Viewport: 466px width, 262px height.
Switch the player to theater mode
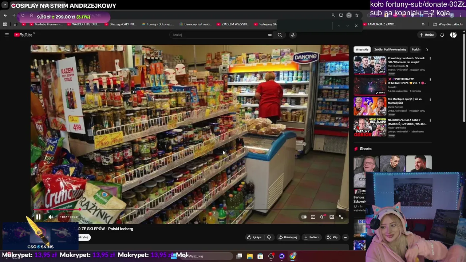point(332,217)
